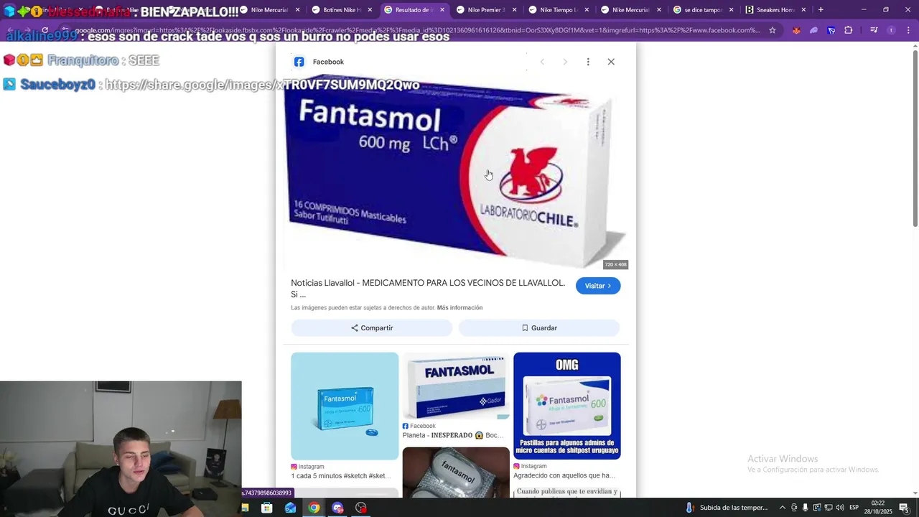Open the Chrome profile avatar
Image resolution: width=919 pixels, height=517 pixels.
pos(891,30)
